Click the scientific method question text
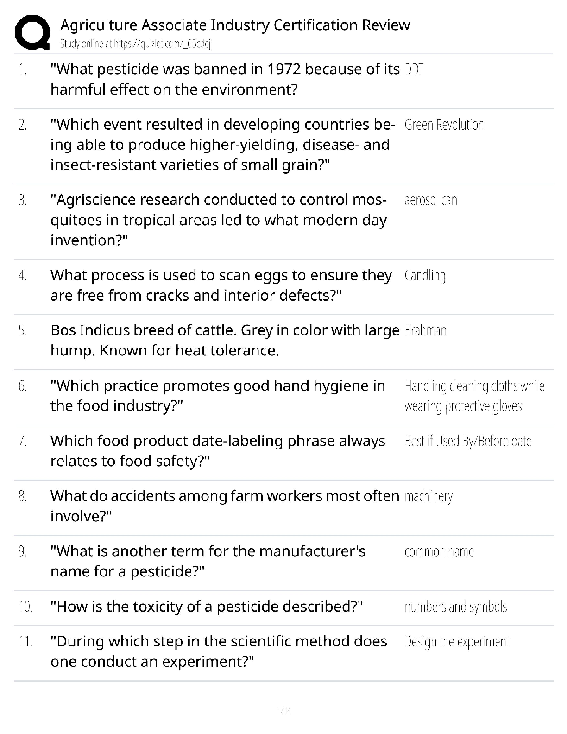 [219, 651]
